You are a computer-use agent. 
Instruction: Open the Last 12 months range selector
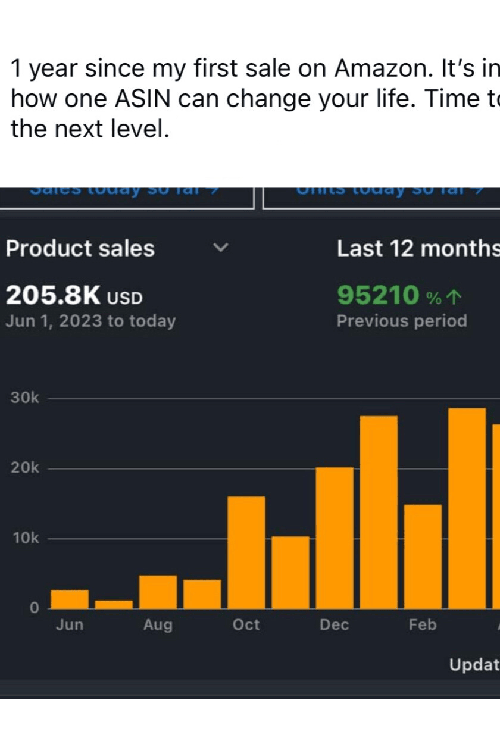coord(418,248)
